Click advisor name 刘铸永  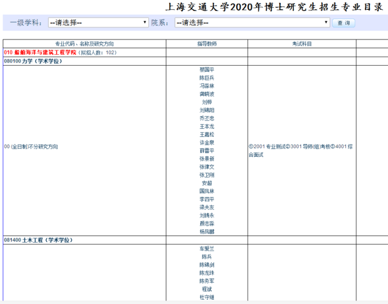tap(207, 215)
